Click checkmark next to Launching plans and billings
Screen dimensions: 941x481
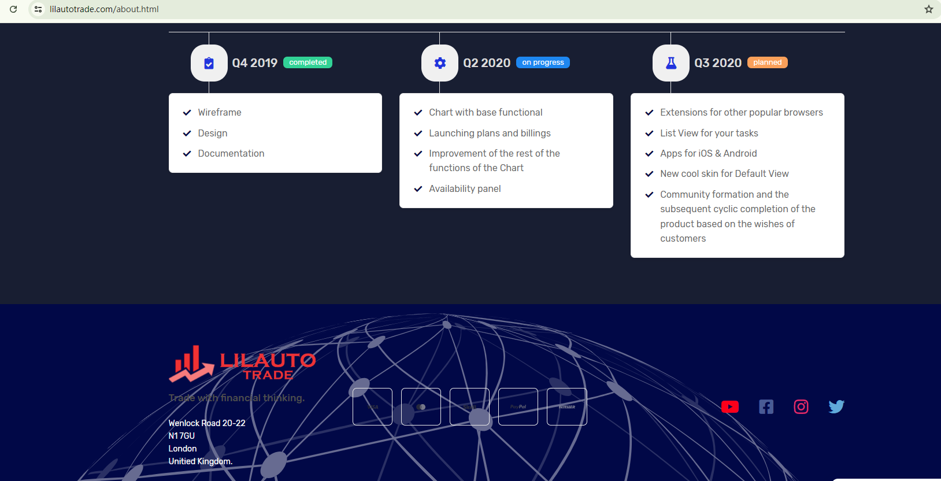(x=418, y=134)
